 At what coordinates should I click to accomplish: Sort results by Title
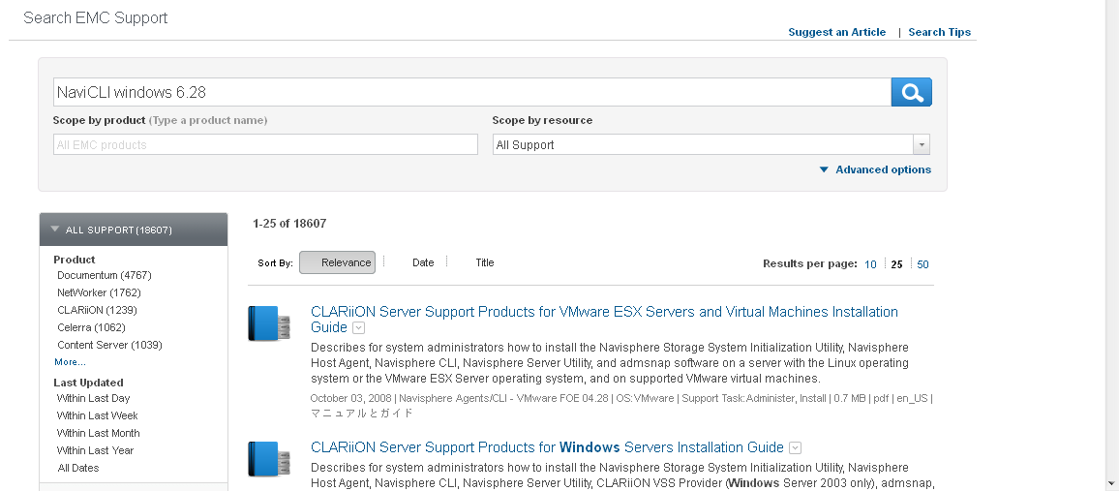pyautogui.click(x=485, y=262)
